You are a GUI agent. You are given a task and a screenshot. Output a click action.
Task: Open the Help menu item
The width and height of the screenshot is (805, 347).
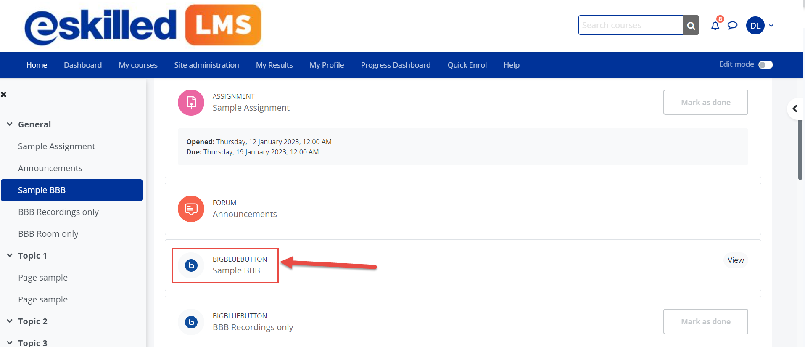pyautogui.click(x=512, y=65)
